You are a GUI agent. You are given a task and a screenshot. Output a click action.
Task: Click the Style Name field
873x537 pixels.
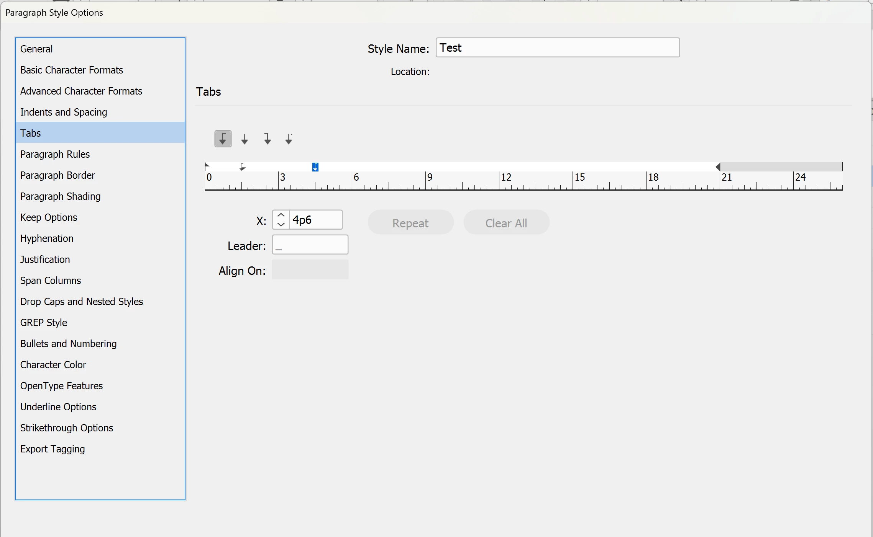[x=557, y=48]
